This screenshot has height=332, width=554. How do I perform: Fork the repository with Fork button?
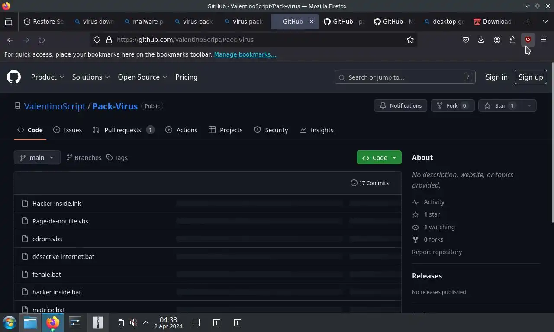(x=452, y=105)
